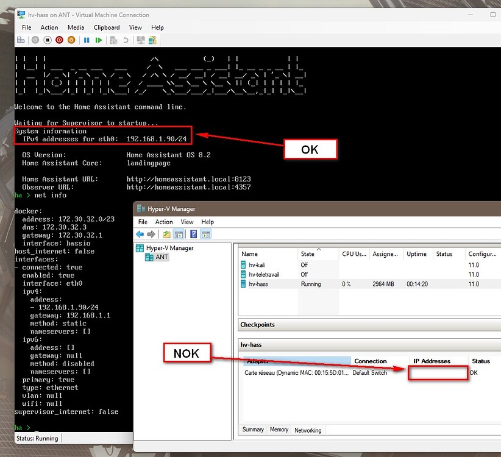Turn off the virtual machine with the red stop icon
This screenshot has width=501, height=457.
click(59, 40)
